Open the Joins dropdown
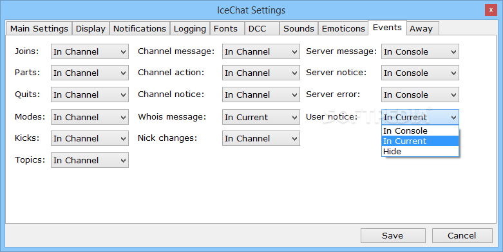 coord(90,51)
